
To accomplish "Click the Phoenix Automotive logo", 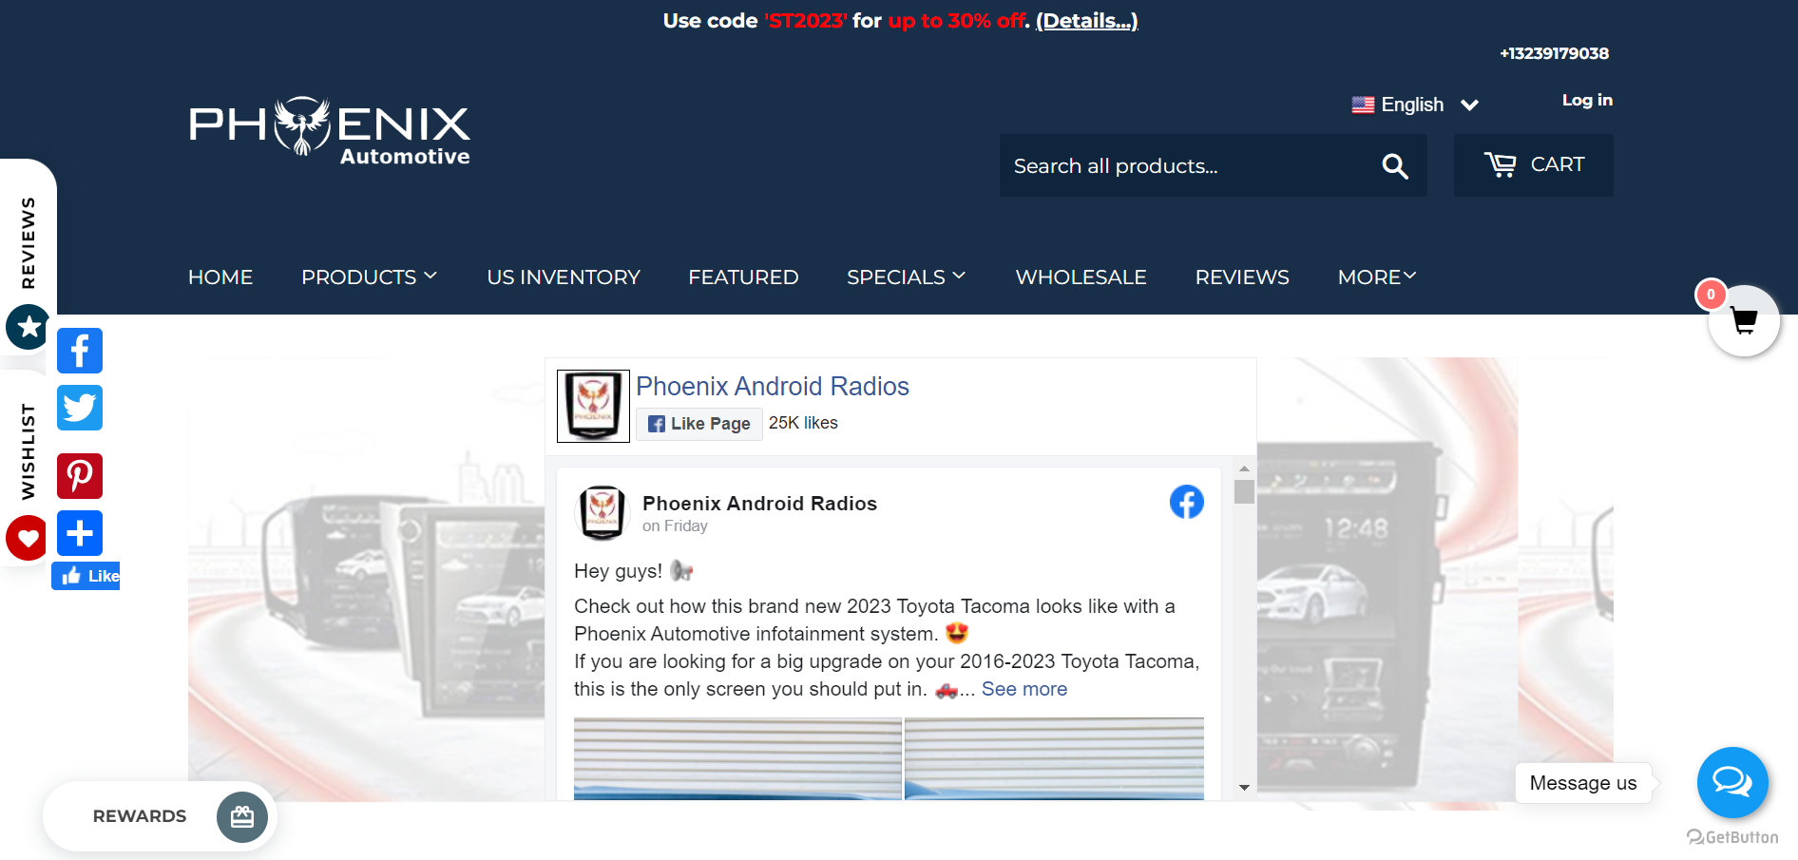I will point(329,131).
